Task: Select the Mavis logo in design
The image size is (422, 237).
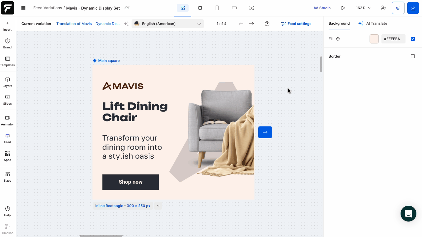Action: click(x=123, y=86)
